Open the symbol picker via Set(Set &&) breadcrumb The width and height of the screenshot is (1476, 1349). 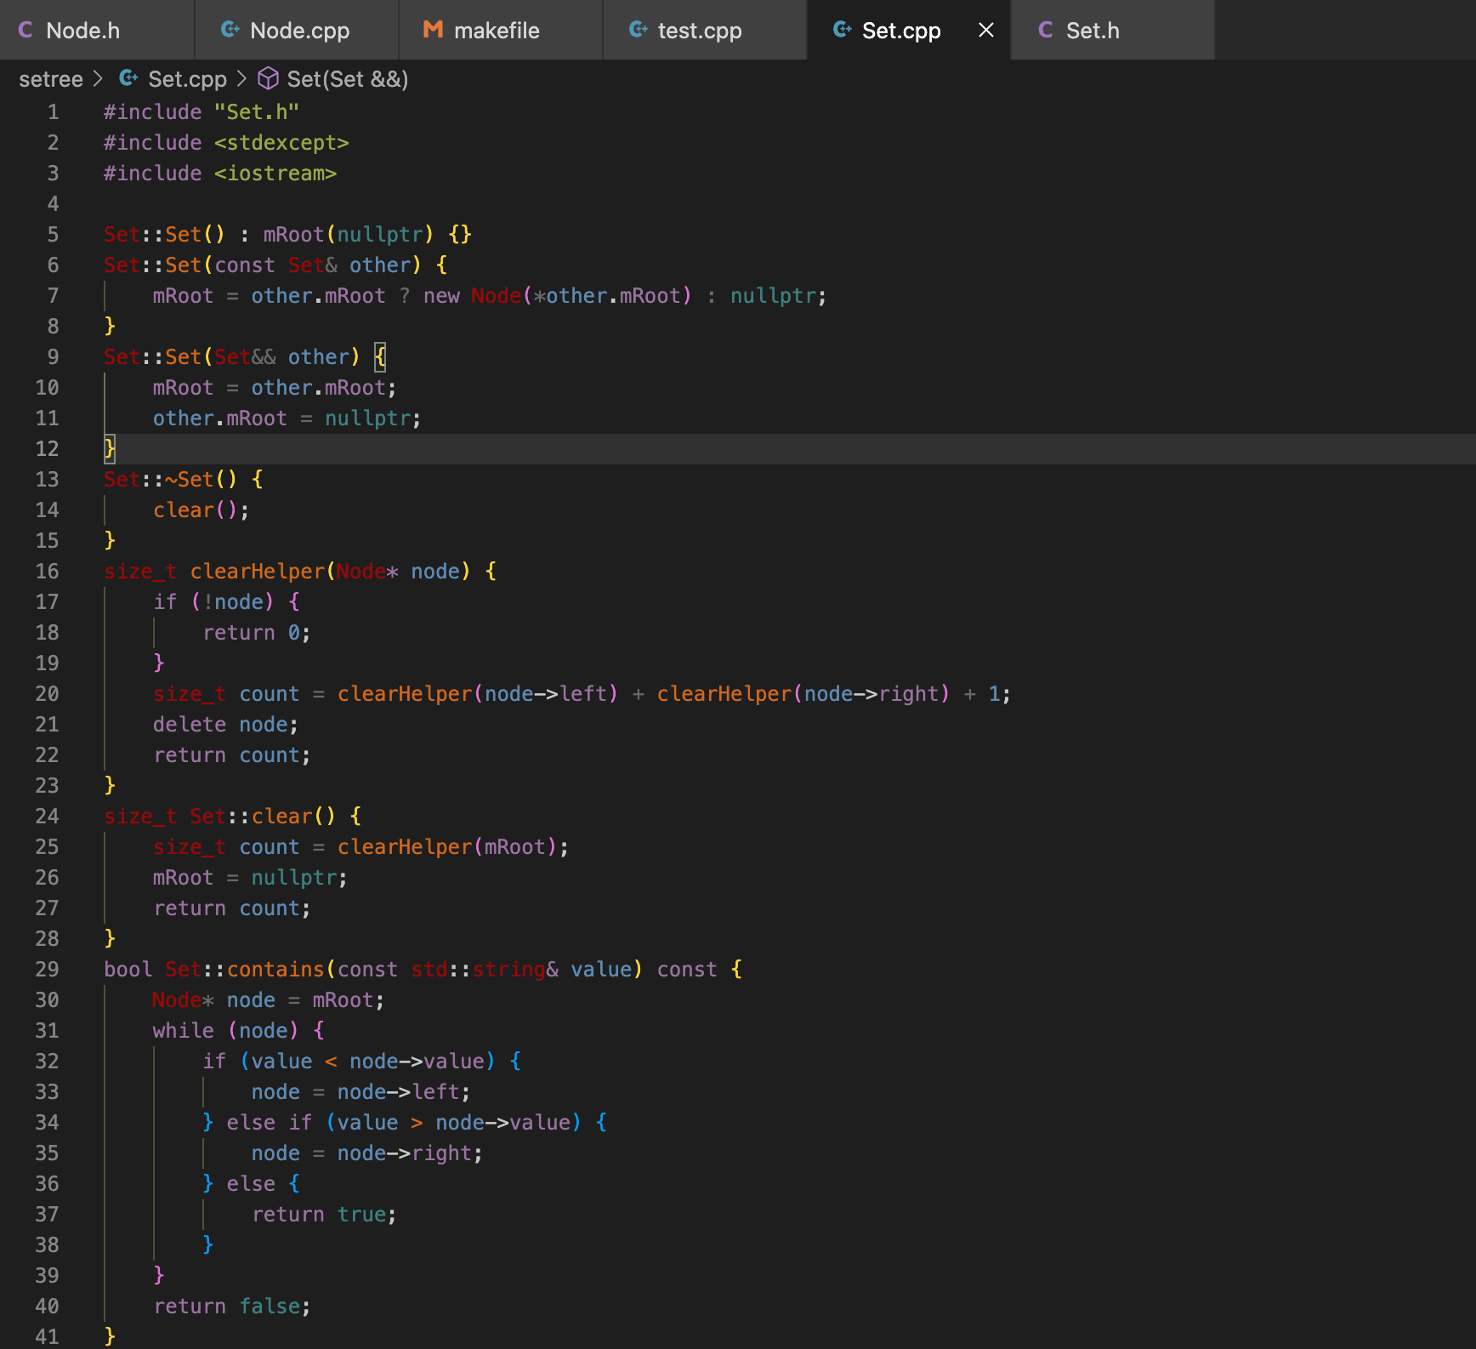click(347, 78)
